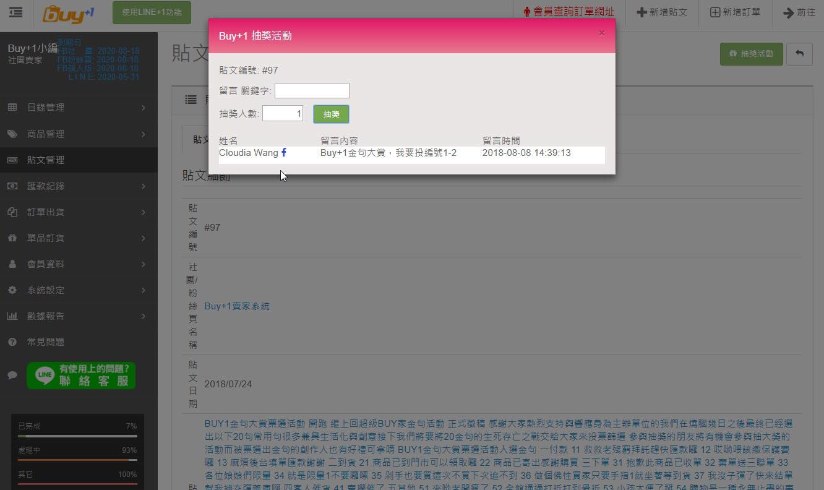
Task: Click the 會員資料 user icon
Action: [x=12, y=264]
